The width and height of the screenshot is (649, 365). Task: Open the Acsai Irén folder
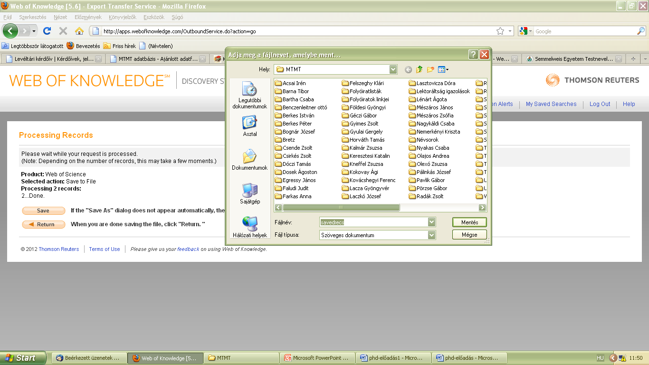(x=290, y=83)
